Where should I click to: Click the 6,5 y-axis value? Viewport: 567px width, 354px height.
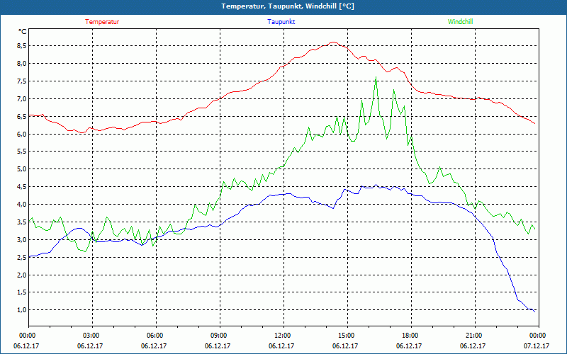click(x=22, y=116)
